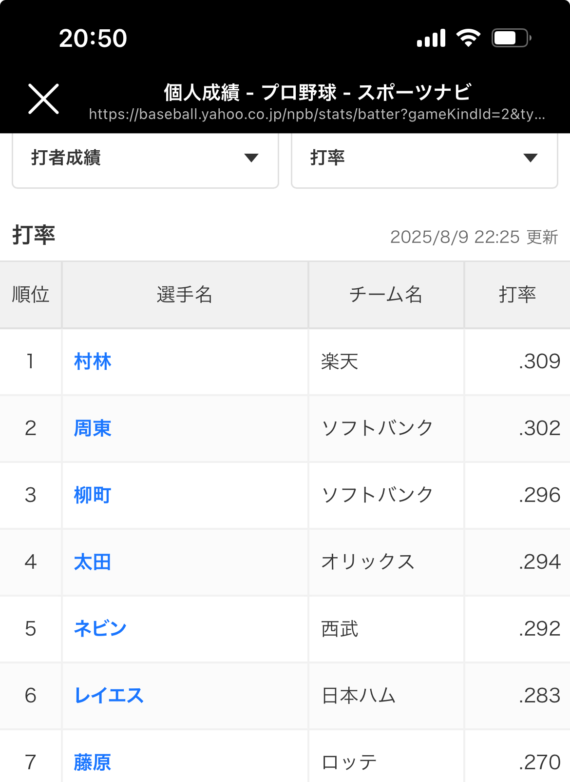
Task: Open player 周東 profile link
Action: 93,428
